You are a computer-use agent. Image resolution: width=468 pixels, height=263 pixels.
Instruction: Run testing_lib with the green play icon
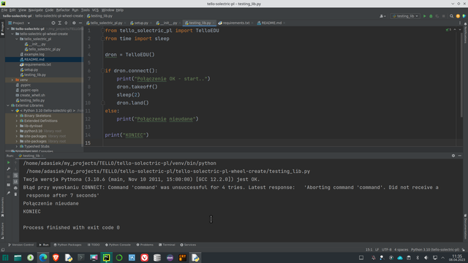[424, 16]
